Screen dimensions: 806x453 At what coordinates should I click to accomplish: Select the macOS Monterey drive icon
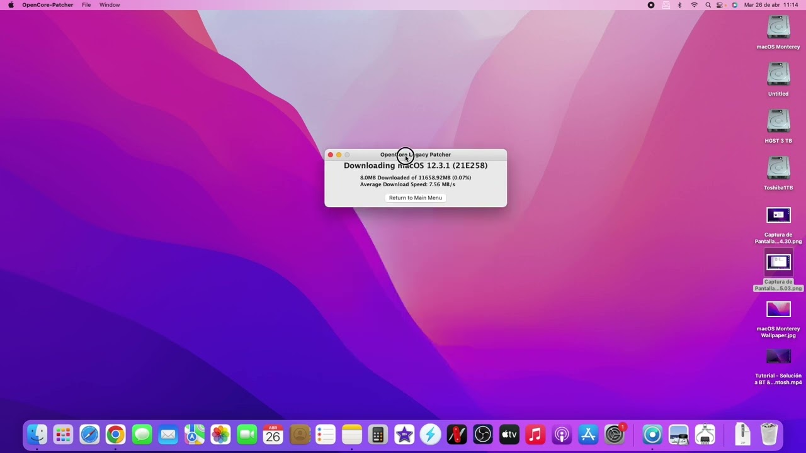click(x=778, y=27)
